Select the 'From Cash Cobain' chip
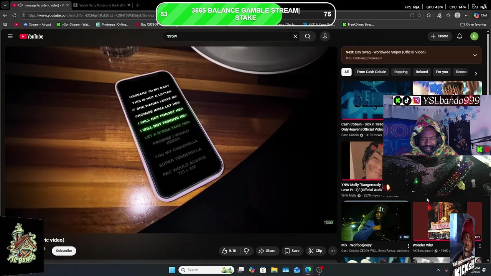This screenshot has width=491, height=276. 371,72
